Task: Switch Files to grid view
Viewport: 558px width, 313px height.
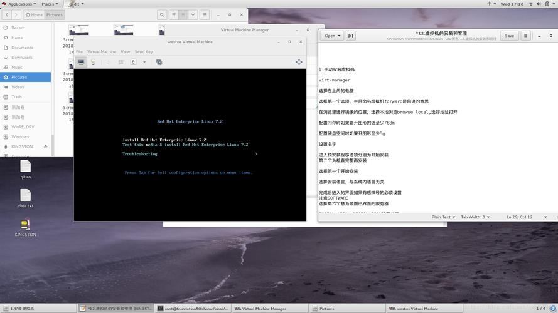Action: tap(183, 14)
